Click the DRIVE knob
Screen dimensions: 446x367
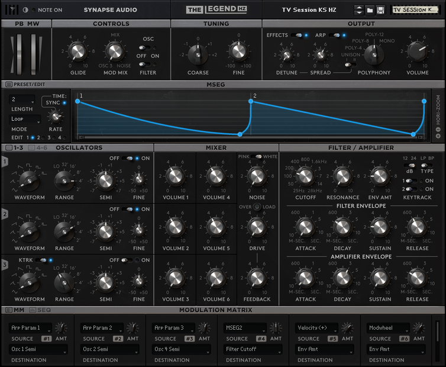[257, 227]
